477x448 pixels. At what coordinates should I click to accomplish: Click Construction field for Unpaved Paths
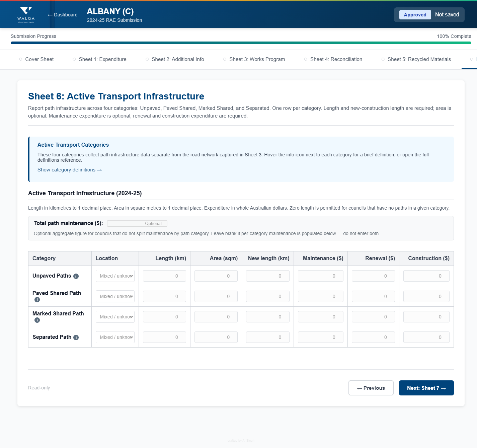tap(426, 276)
